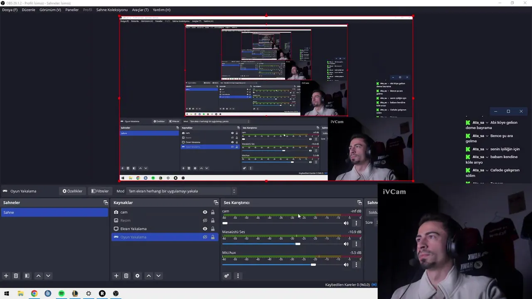
Task: Open the Sahne Koleksiyonu menu
Action: pyautogui.click(x=112, y=10)
